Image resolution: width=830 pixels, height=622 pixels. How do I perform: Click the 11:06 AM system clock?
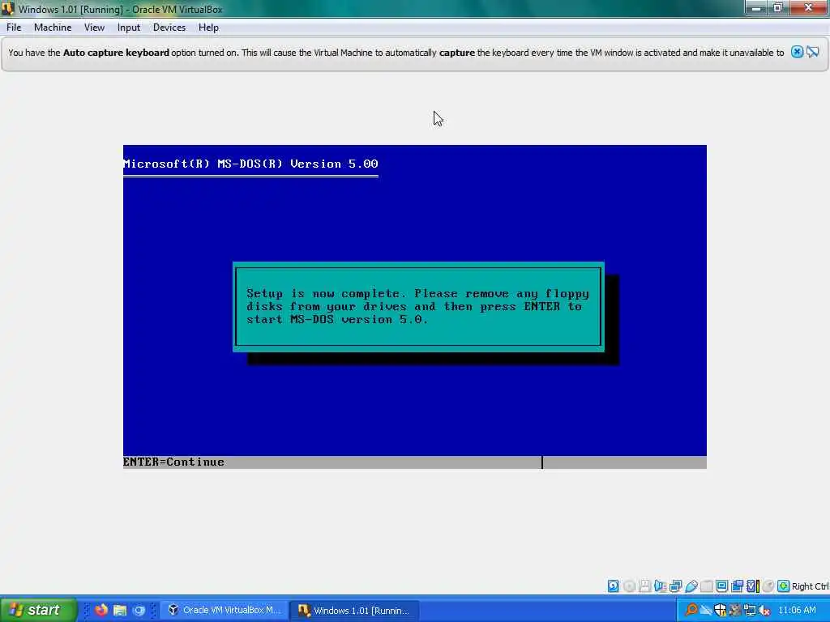(797, 610)
